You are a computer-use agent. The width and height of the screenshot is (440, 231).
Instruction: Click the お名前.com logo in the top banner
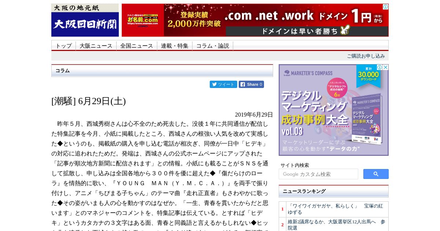(143, 20)
